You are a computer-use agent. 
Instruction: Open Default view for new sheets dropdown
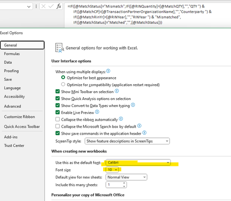coord(126,177)
